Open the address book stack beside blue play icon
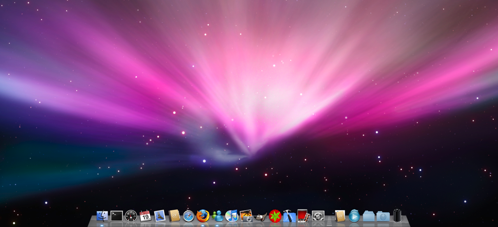Viewport: 498px width, 227px height. point(340,216)
